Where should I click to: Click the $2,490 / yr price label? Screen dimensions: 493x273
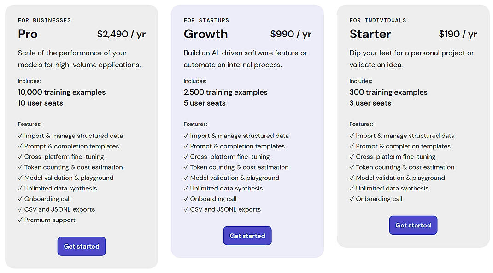121,34
